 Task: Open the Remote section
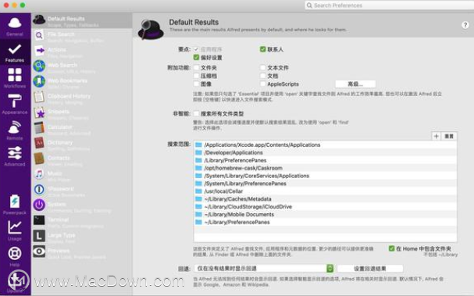15,130
